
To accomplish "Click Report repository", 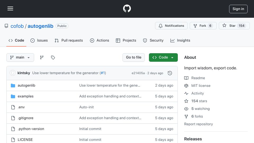I will pyautogui.click(x=198, y=124).
